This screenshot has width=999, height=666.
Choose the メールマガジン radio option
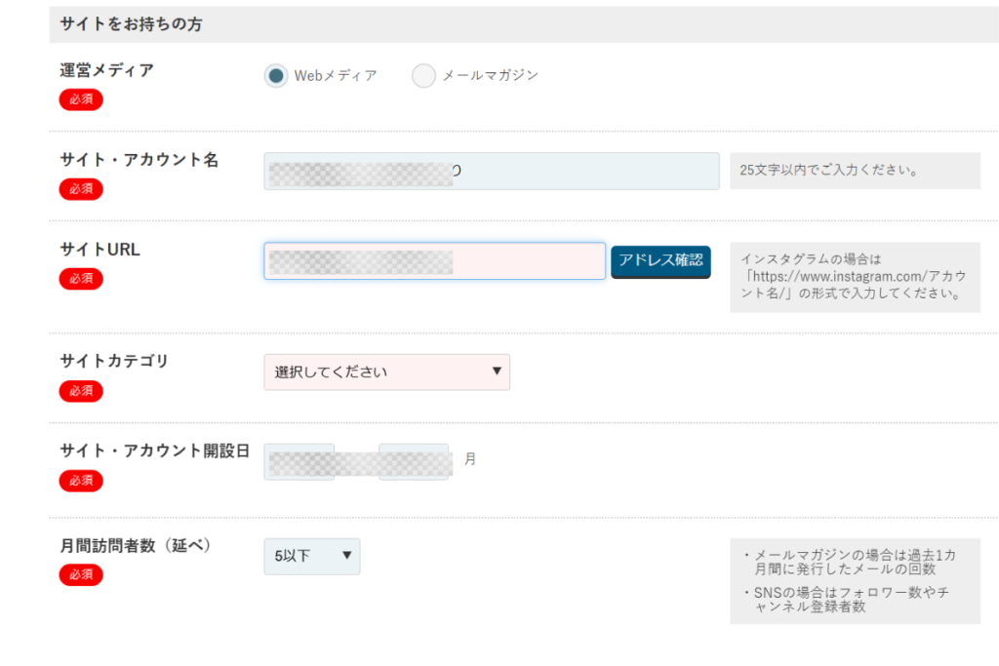pos(423,76)
